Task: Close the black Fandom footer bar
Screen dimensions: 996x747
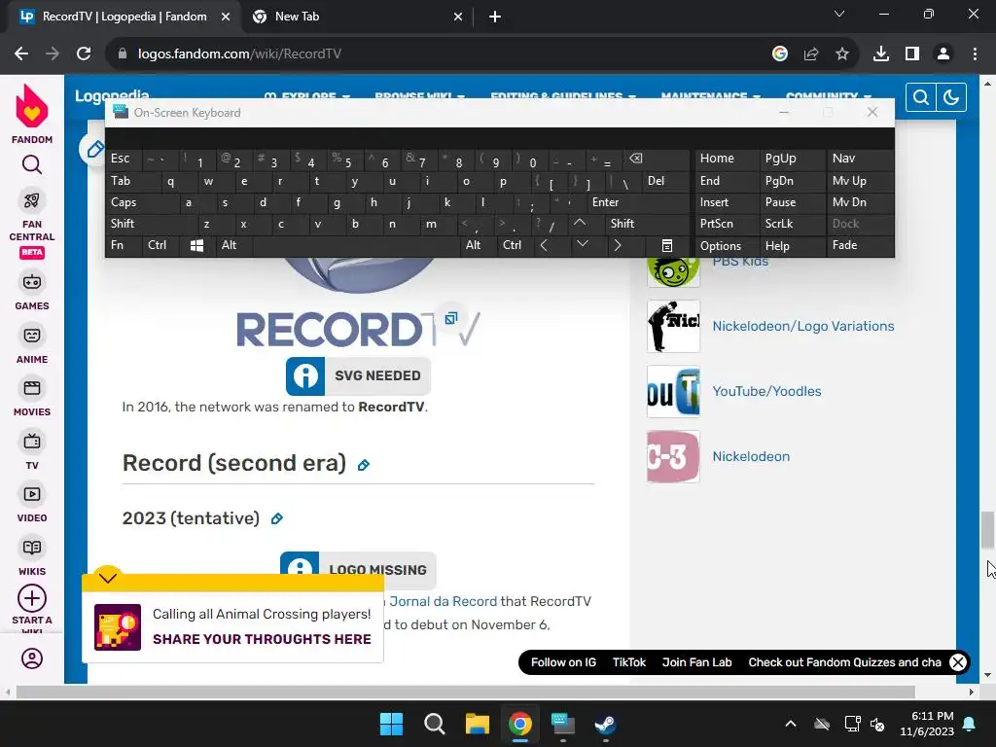Action: [x=958, y=662]
